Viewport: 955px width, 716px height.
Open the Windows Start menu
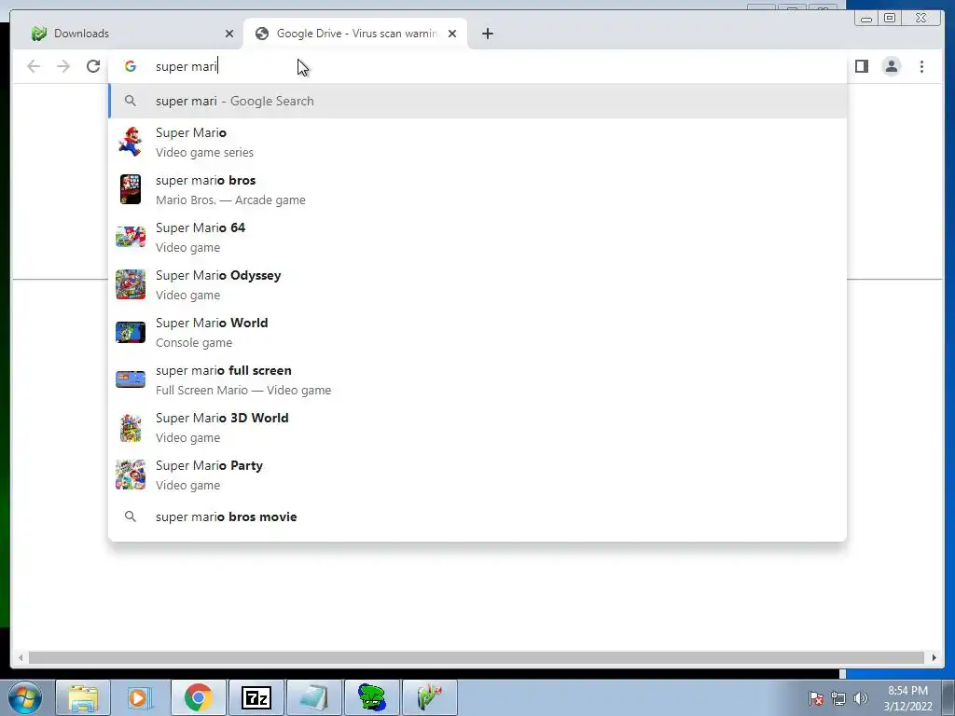pyautogui.click(x=25, y=697)
